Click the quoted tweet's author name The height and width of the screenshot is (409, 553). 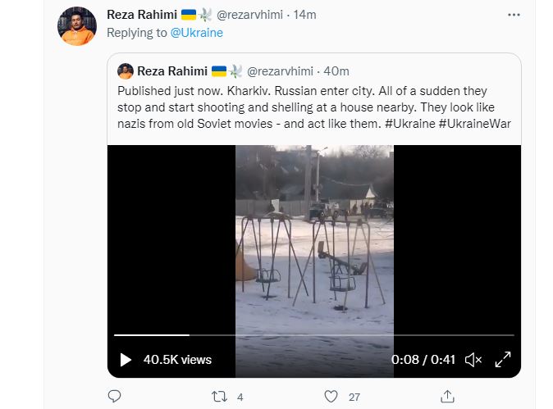click(x=171, y=71)
